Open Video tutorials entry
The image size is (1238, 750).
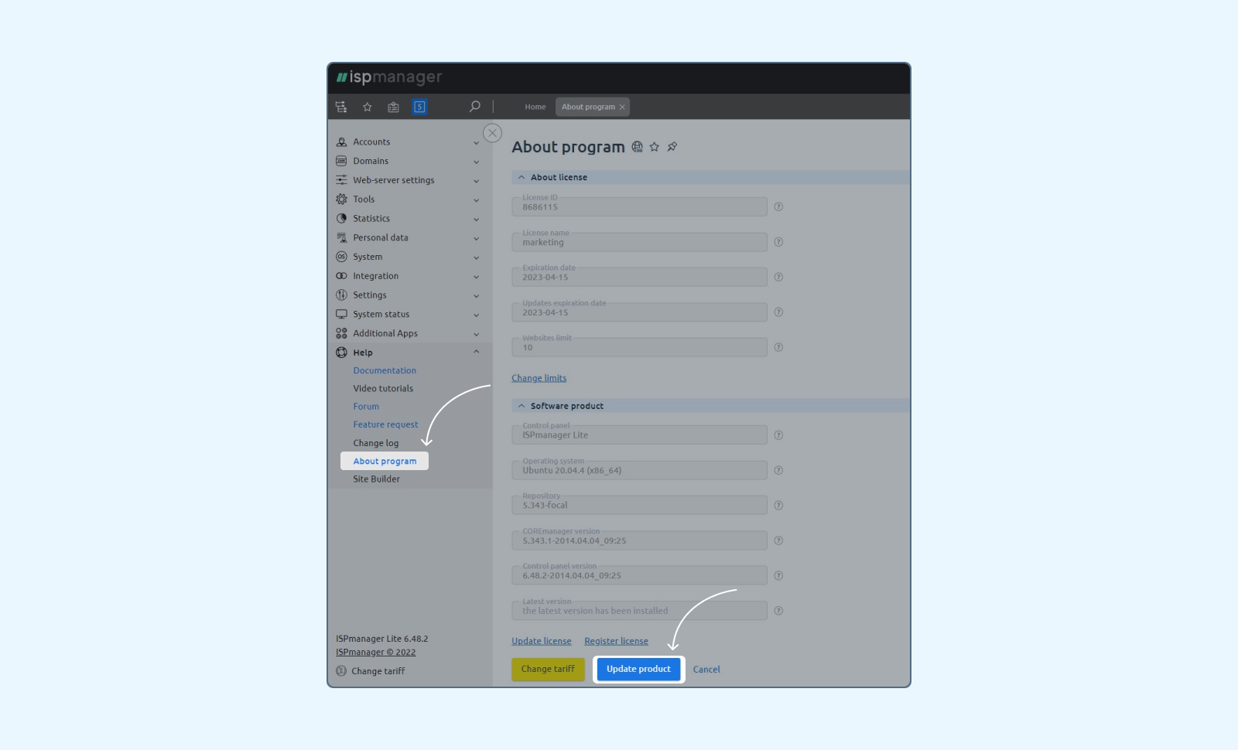coord(383,389)
